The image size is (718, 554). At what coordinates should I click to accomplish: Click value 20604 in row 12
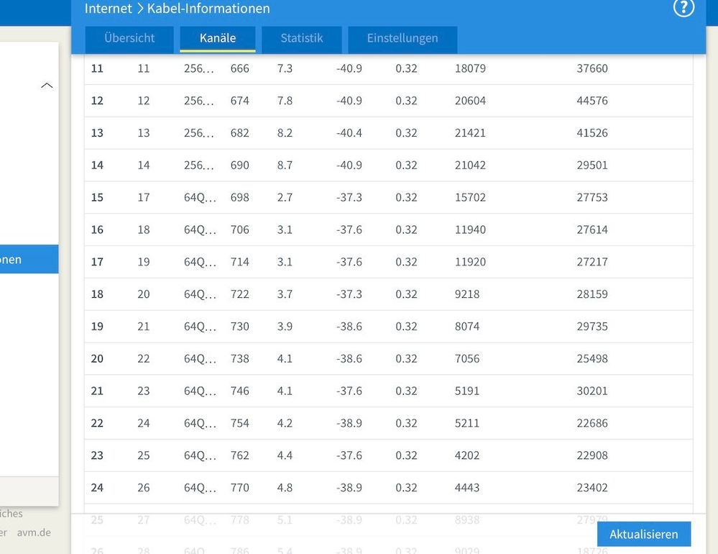click(470, 101)
